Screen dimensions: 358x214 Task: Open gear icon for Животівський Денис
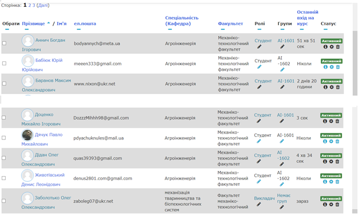tap(331, 181)
